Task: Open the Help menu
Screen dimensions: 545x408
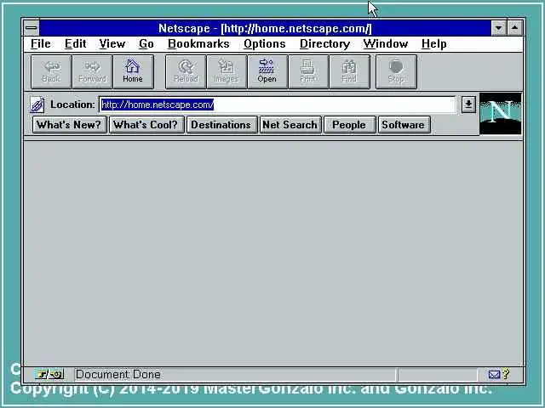Action: point(433,43)
